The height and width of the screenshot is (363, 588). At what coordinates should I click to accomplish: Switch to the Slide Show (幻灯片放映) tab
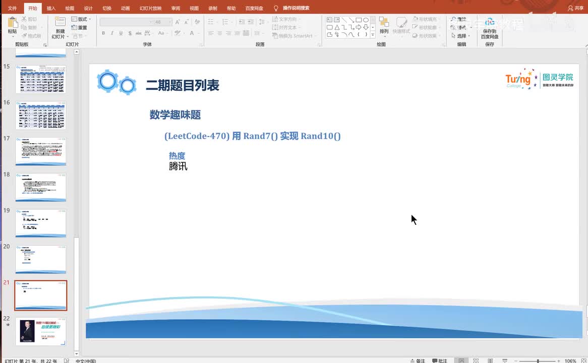click(150, 8)
